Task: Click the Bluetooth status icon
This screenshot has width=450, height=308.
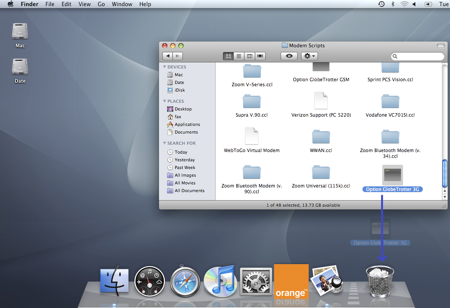Action: [393, 4]
